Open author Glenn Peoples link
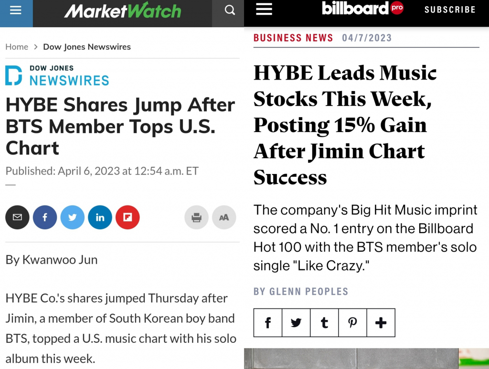Image resolution: width=489 pixels, height=369 pixels. (301, 291)
